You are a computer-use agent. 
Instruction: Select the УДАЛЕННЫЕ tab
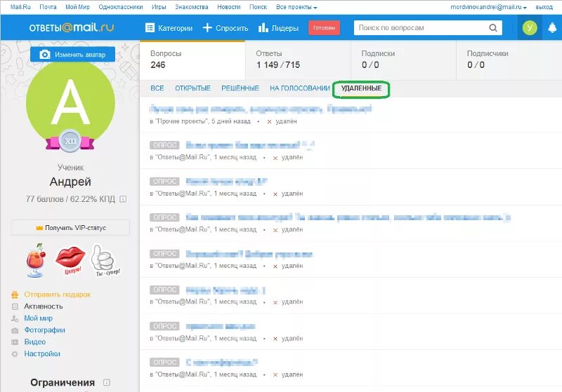361,88
